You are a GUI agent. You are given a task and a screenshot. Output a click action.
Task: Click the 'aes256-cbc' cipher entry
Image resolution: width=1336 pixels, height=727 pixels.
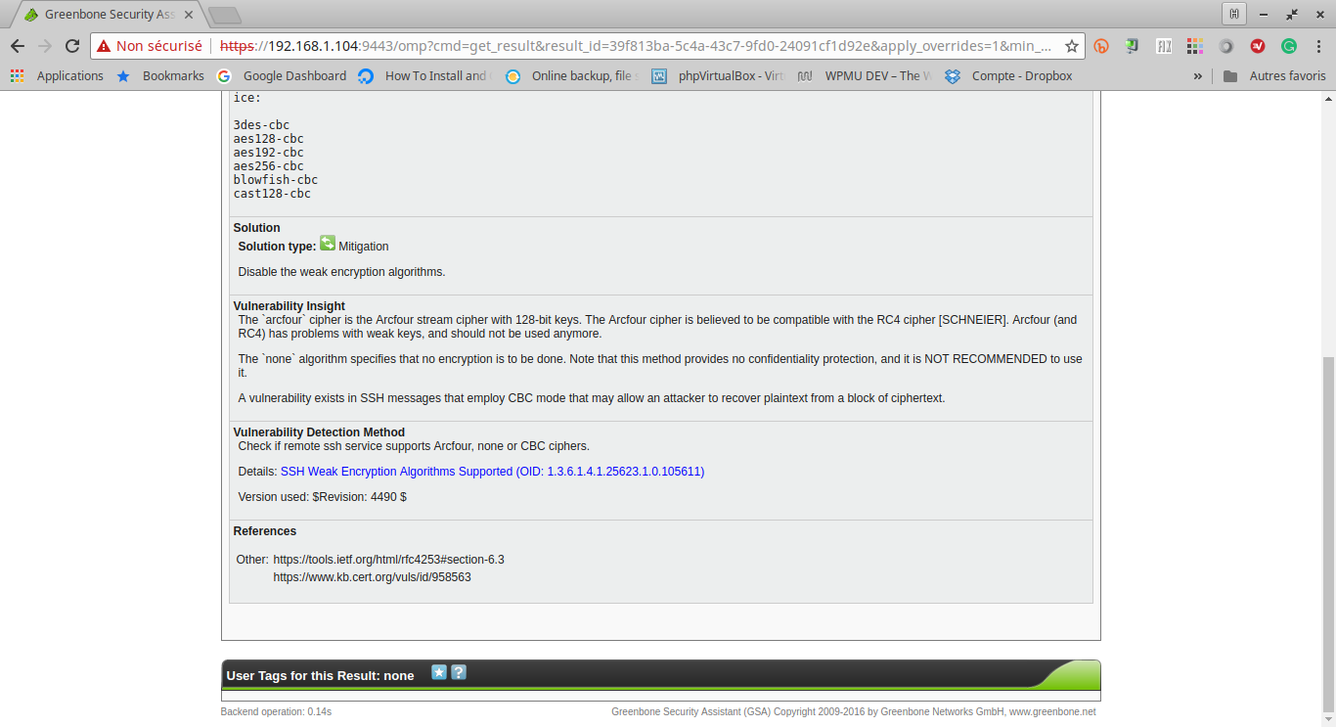[x=268, y=166]
